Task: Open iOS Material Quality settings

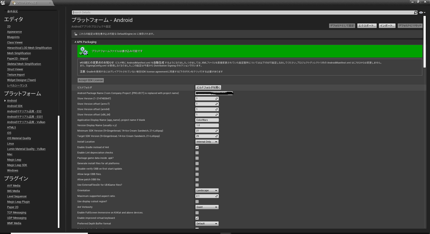Action: [19, 138]
